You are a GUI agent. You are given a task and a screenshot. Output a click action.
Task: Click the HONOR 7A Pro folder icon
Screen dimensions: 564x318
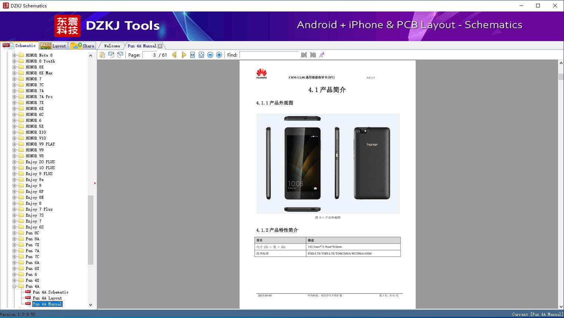point(21,97)
